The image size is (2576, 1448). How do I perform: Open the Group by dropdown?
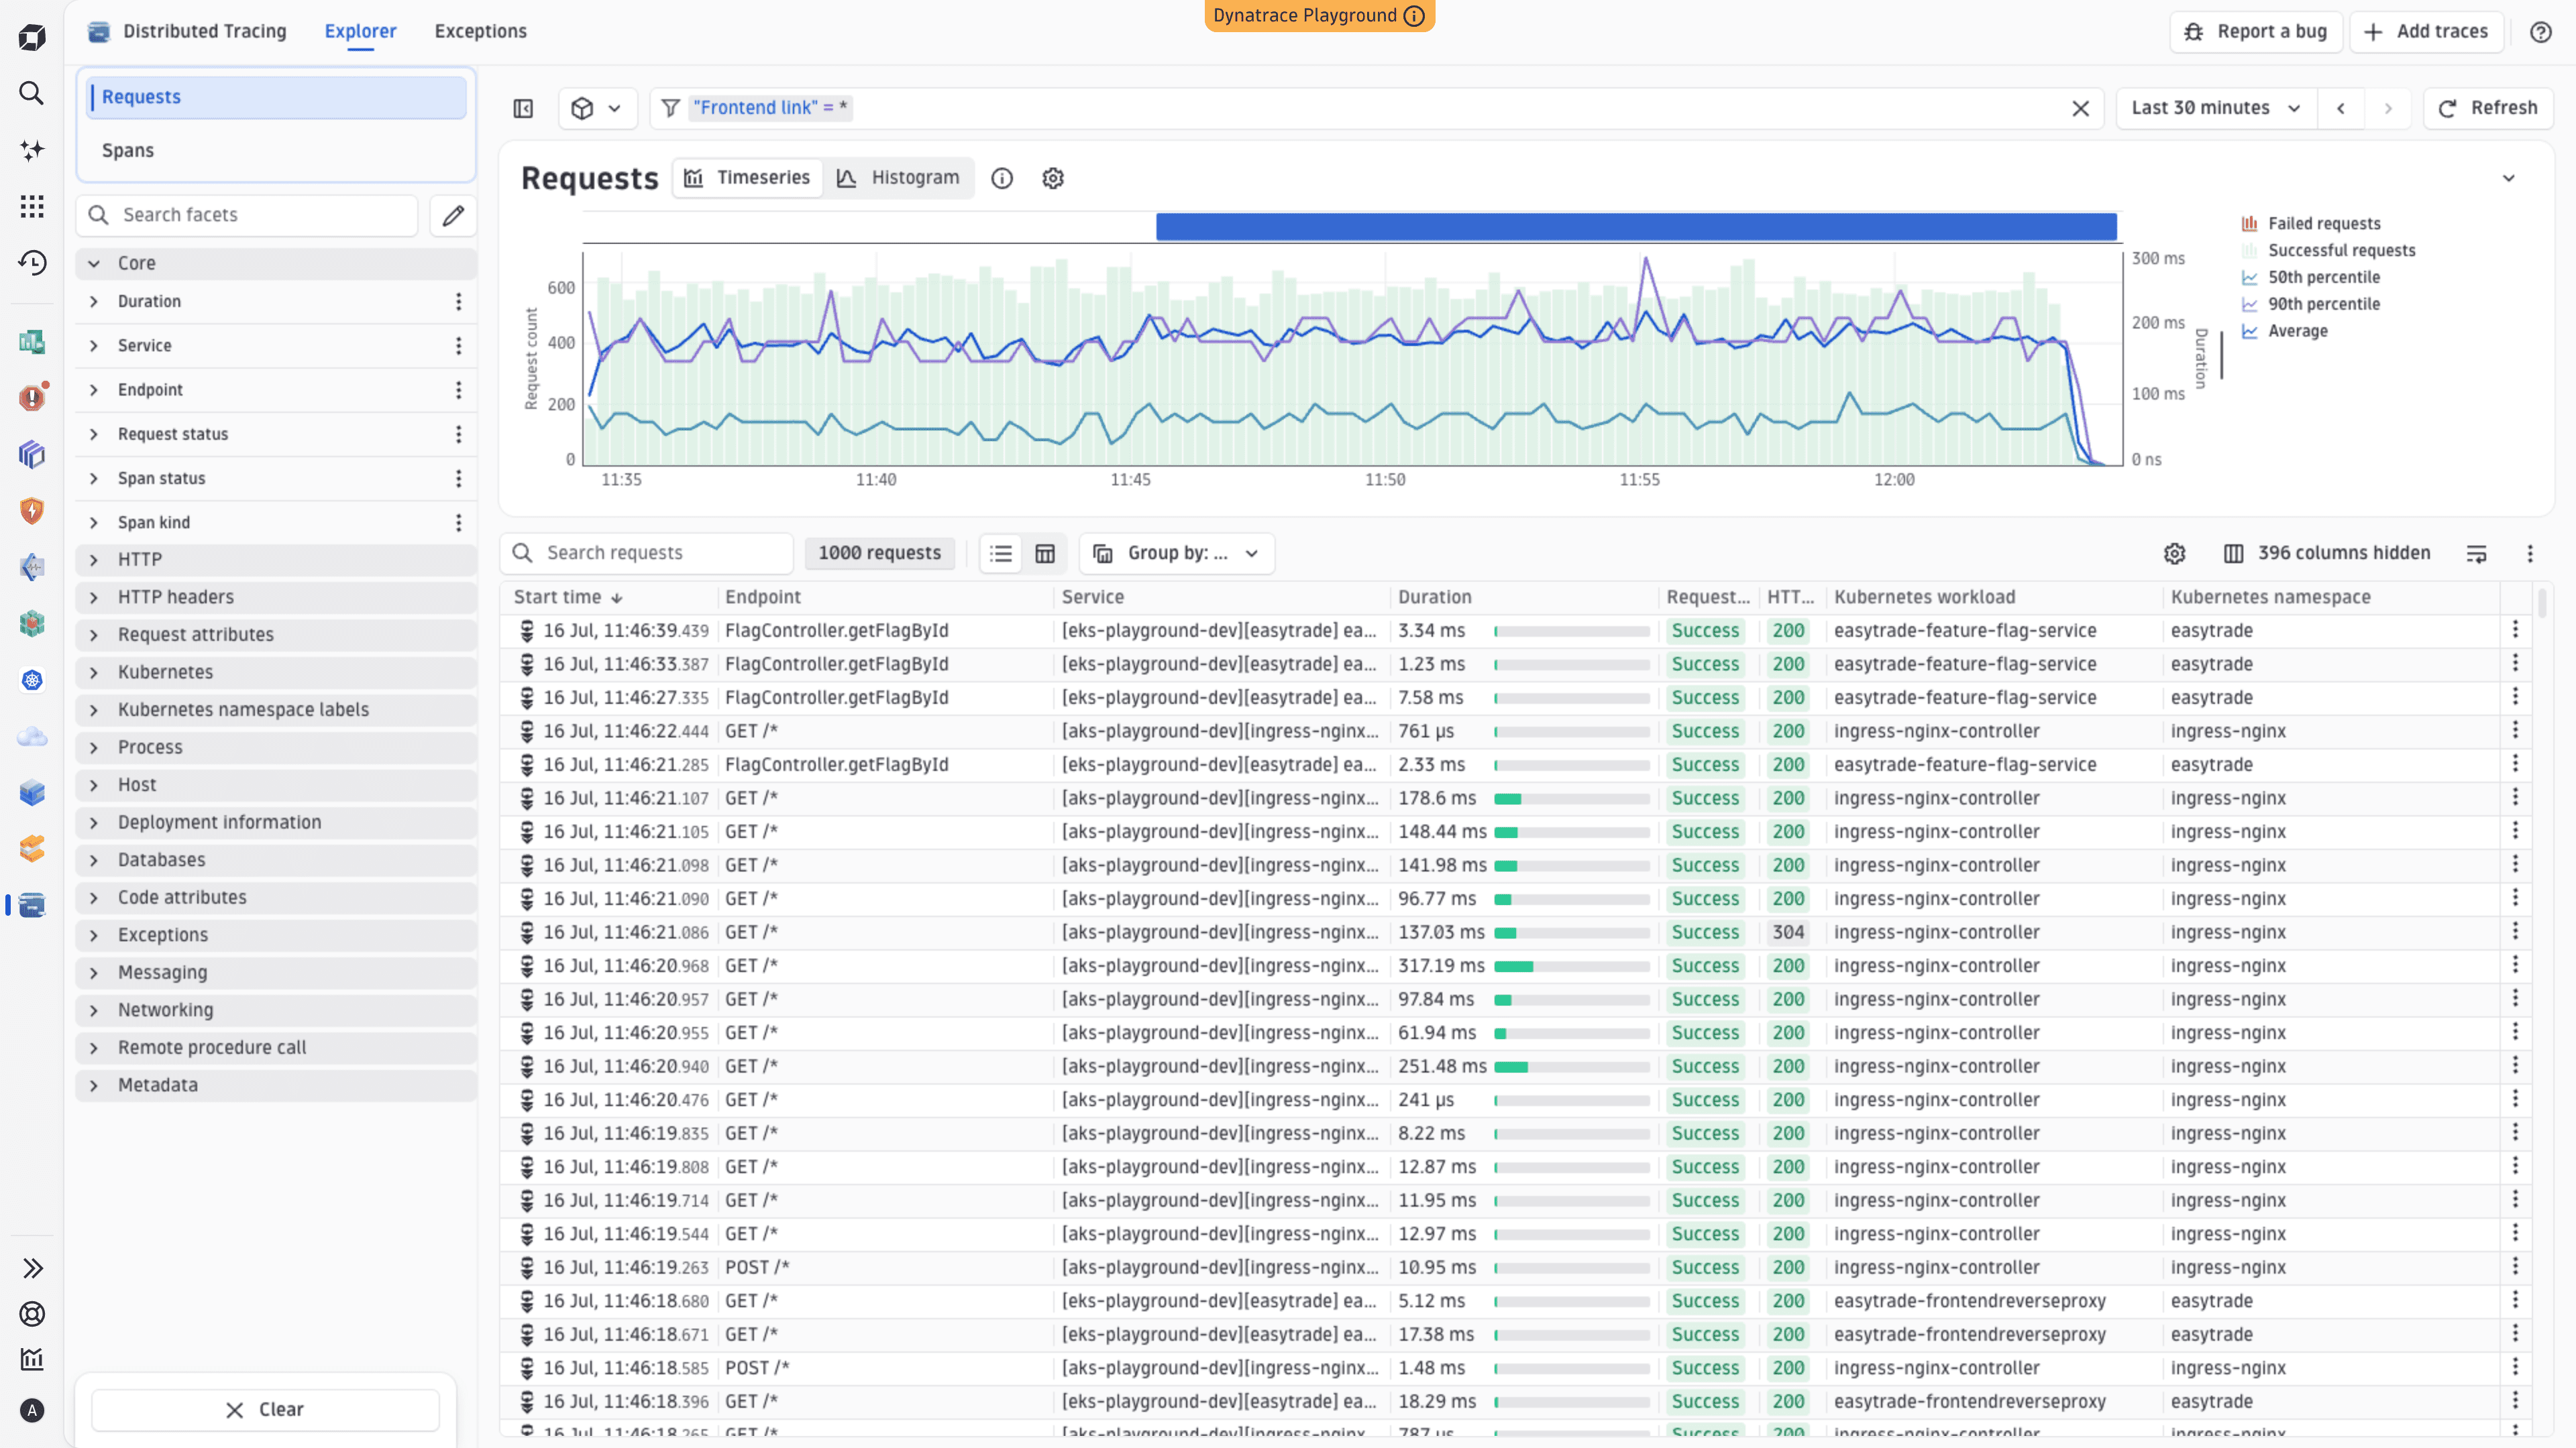(1176, 554)
